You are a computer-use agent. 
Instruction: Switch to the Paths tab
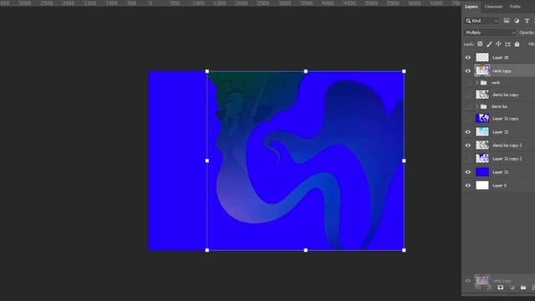coord(515,7)
